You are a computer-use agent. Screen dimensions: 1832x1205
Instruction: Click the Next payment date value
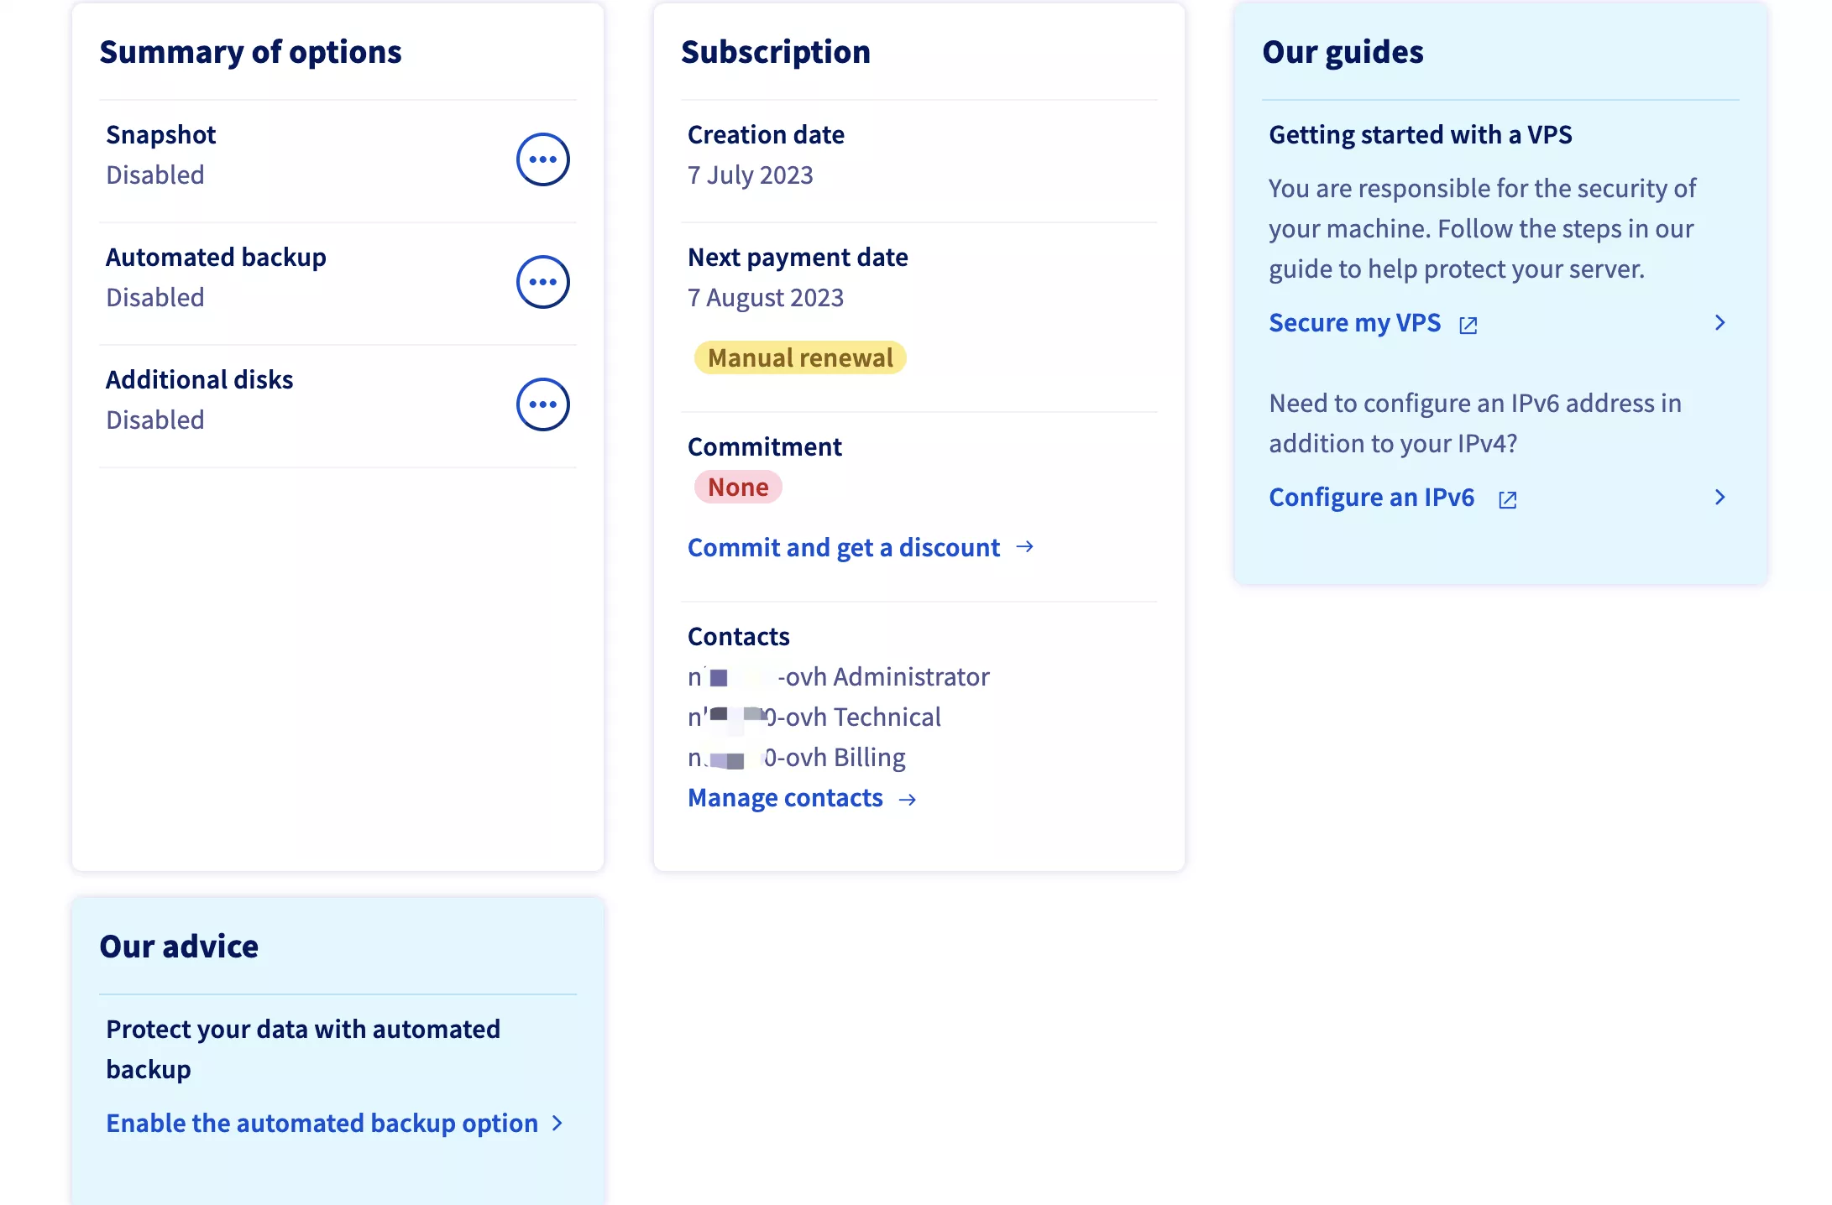[765, 298]
